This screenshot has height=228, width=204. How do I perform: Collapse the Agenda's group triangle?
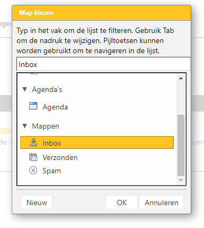click(x=25, y=89)
